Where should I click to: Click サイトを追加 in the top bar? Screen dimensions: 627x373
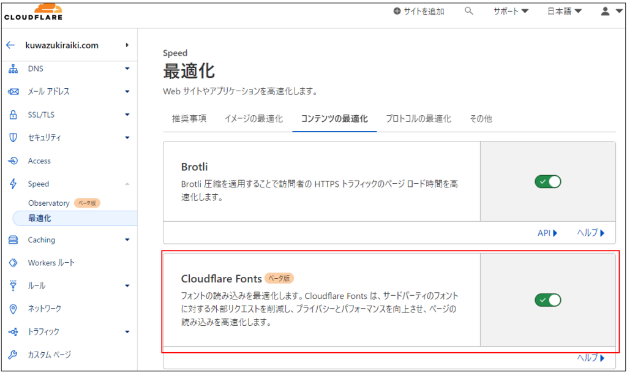point(419,11)
